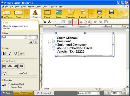130x96 pixels.
Task: Select Vertical Text direction
Action: pyautogui.click(x=9, y=87)
